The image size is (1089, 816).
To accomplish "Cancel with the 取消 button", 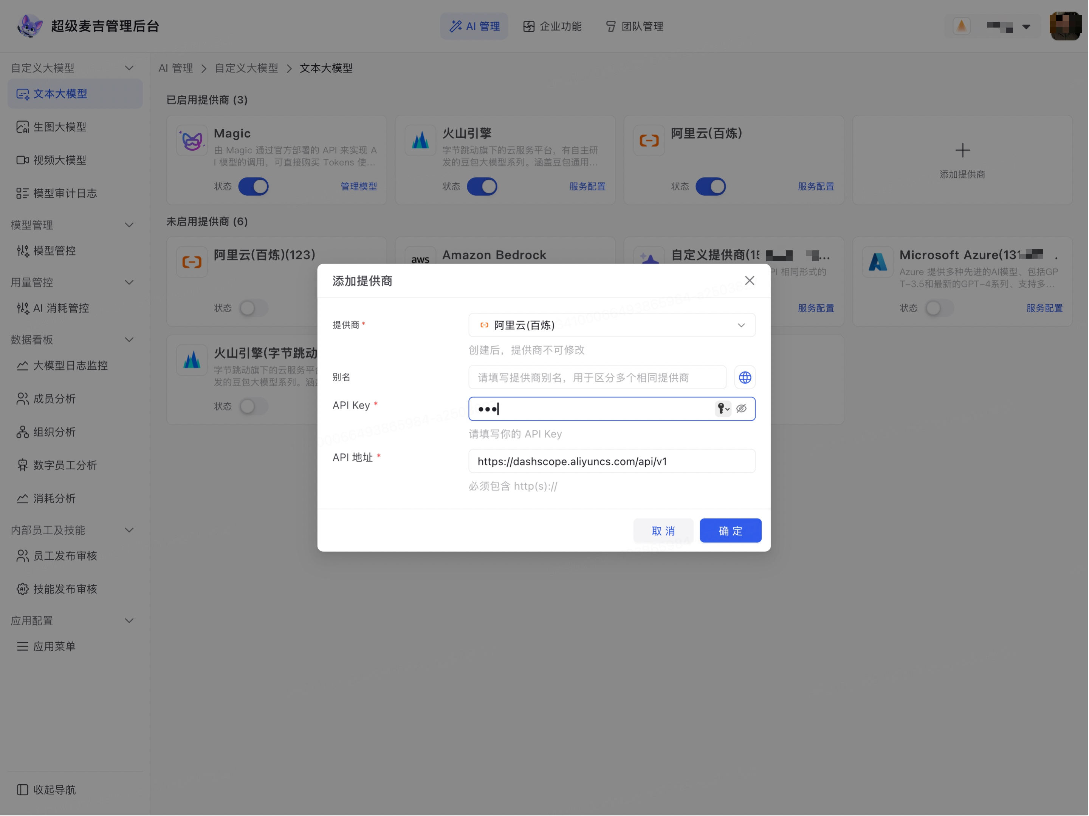I will [663, 531].
